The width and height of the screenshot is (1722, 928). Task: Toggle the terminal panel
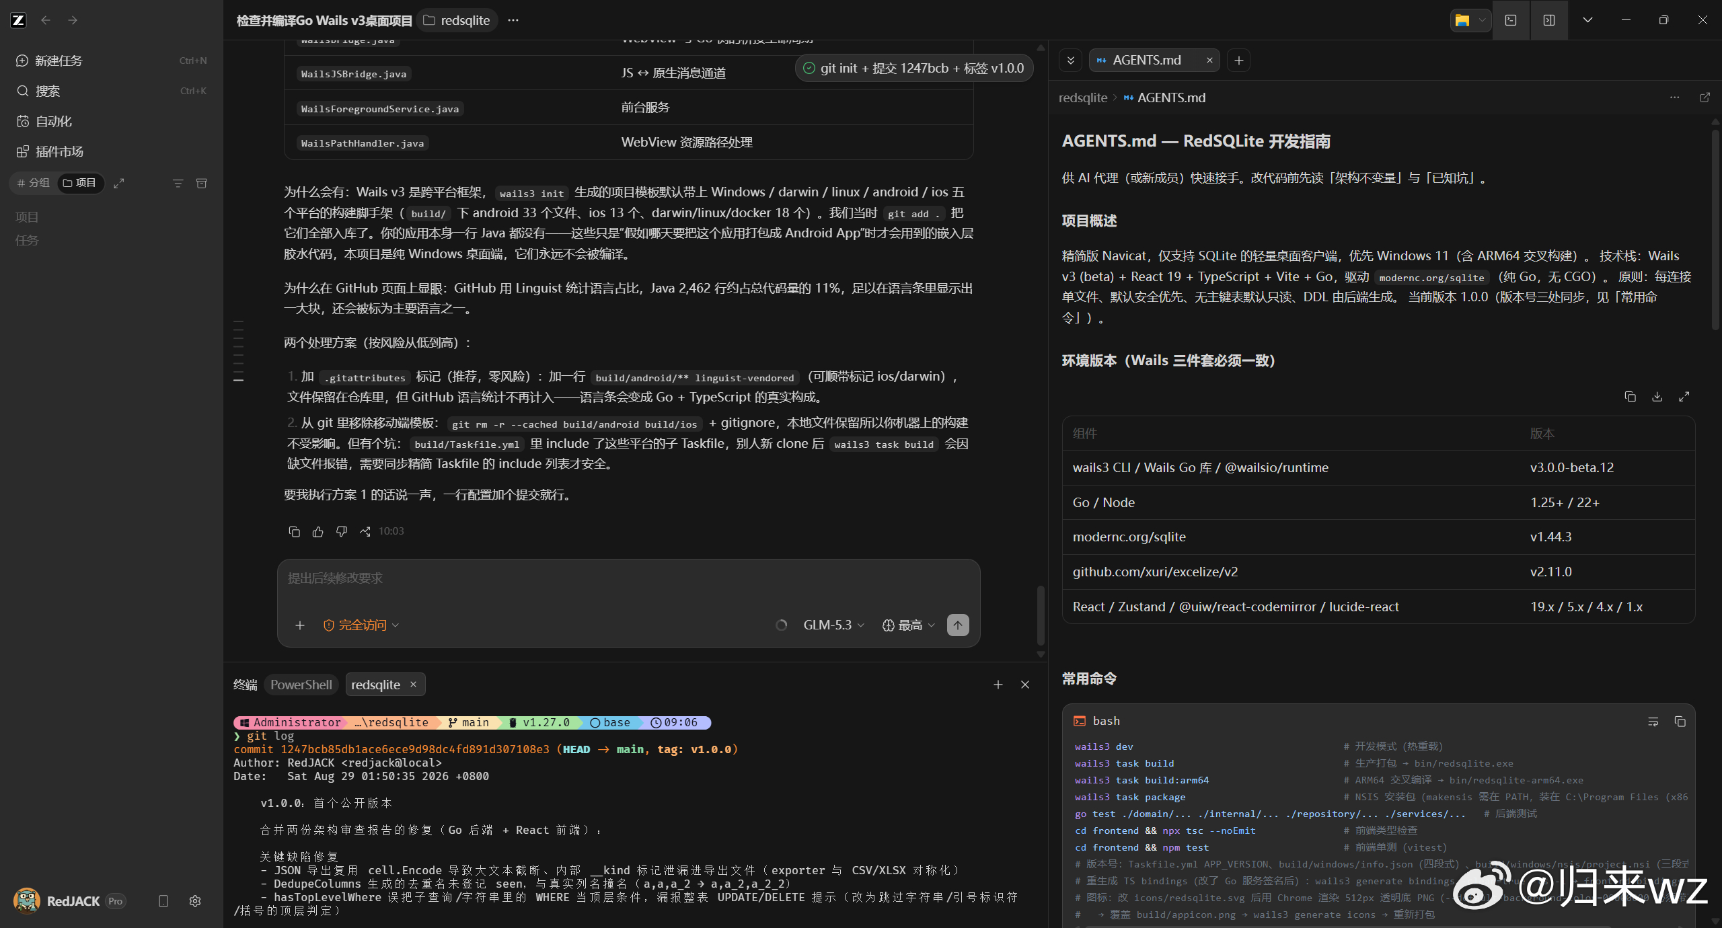point(1511,20)
